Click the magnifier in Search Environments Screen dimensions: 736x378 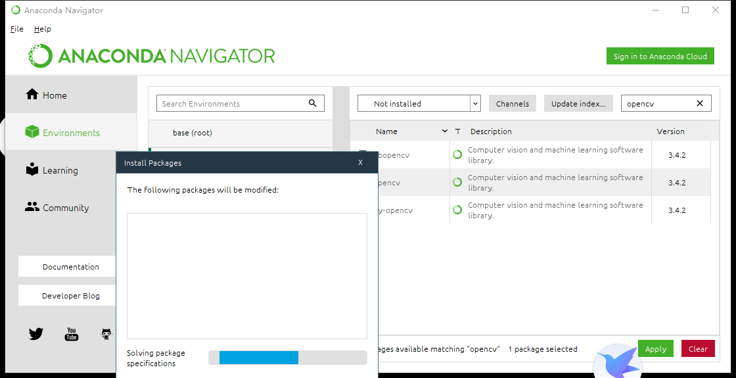(313, 103)
